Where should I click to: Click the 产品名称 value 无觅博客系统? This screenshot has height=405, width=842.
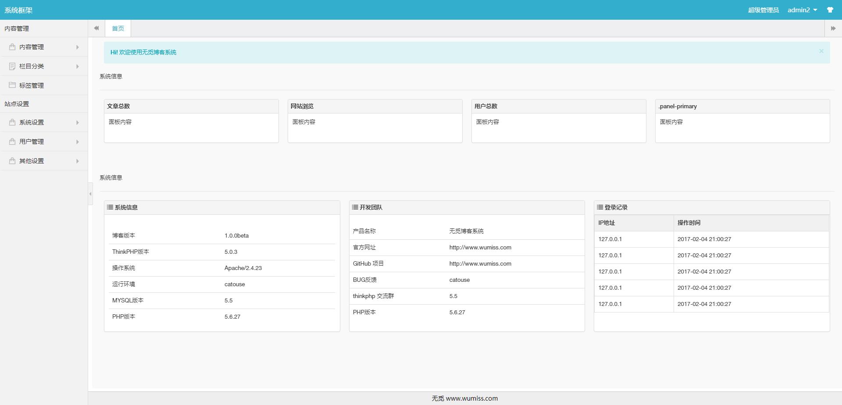coord(466,231)
